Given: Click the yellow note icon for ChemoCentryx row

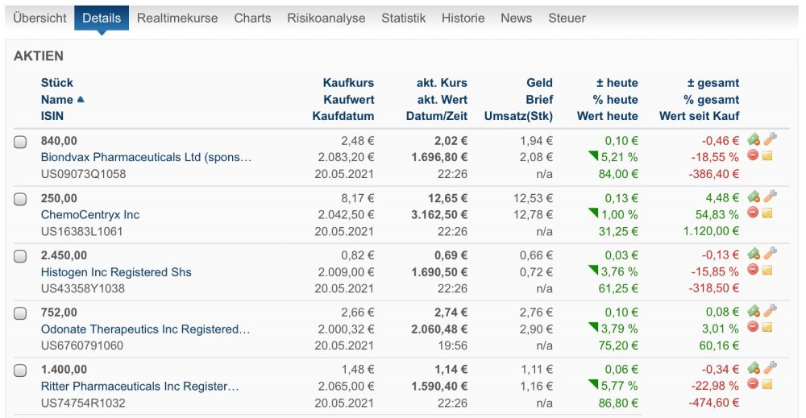Looking at the screenshot, I should (767, 213).
